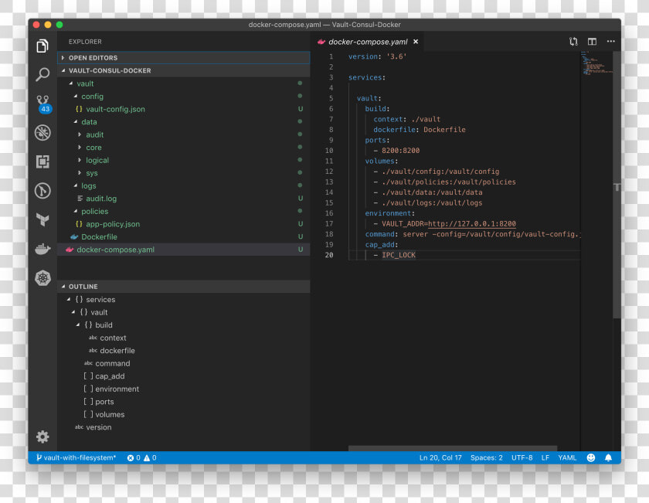
Task: Click Ln 20, Col 17 in status bar
Action: coord(440,457)
